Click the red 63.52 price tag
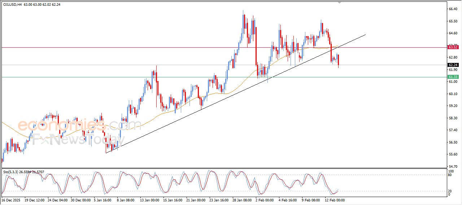Viewport: 462px width, 205px height. [x=453, y=47]
